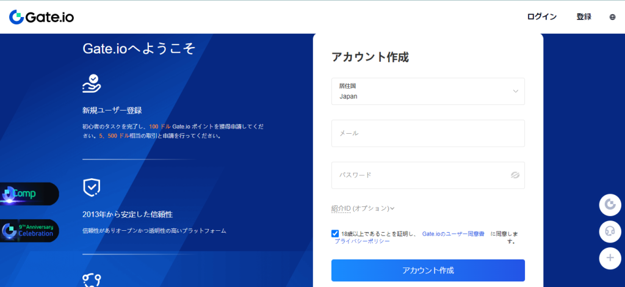Uncheck the 18歳以上 agreement checkbox
Image resolution: width=625 pixels, height=287 pixels.
335,234
